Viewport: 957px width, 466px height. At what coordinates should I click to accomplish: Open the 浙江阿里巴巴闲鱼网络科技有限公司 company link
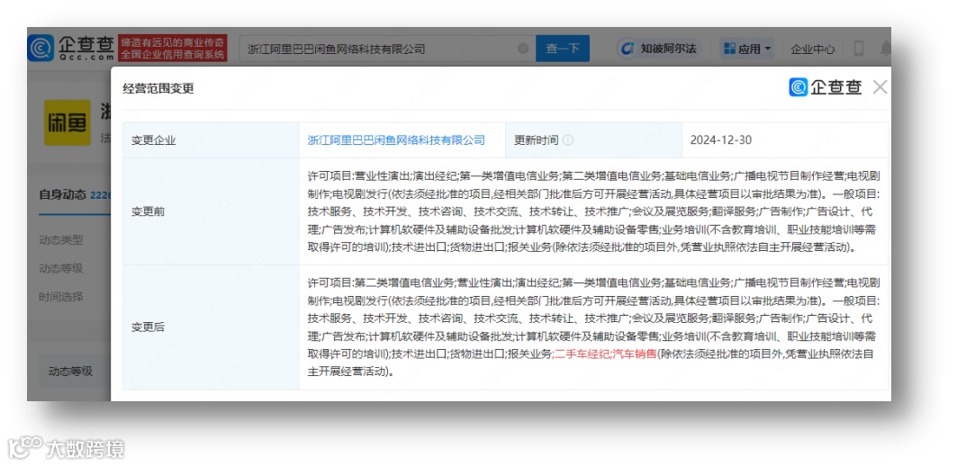(396, 140)
